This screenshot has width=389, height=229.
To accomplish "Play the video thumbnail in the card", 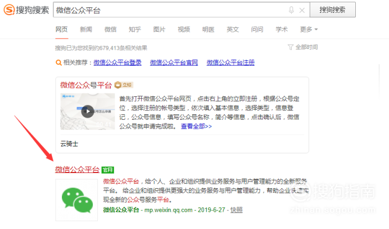I will pos(88,111).
